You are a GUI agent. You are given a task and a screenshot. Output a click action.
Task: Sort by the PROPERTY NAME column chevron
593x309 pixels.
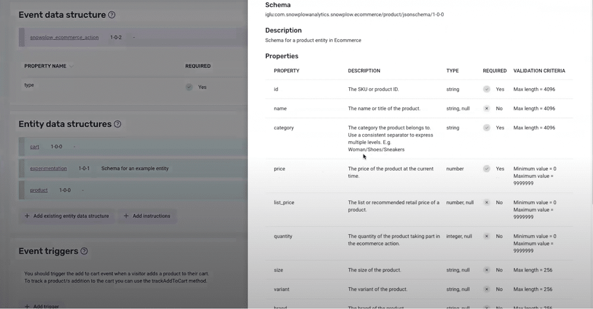coord(71,66)
